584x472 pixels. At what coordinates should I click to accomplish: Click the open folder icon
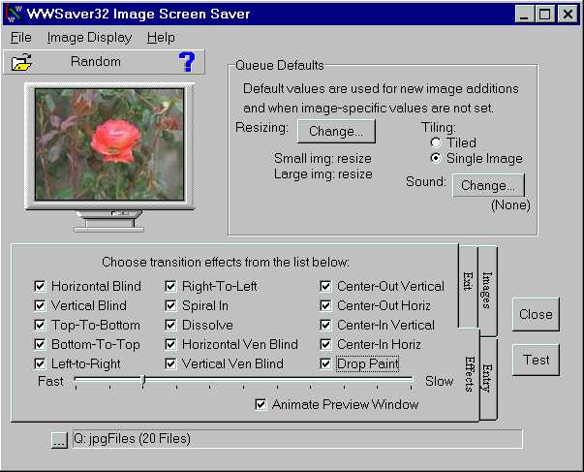pos(21,62)
